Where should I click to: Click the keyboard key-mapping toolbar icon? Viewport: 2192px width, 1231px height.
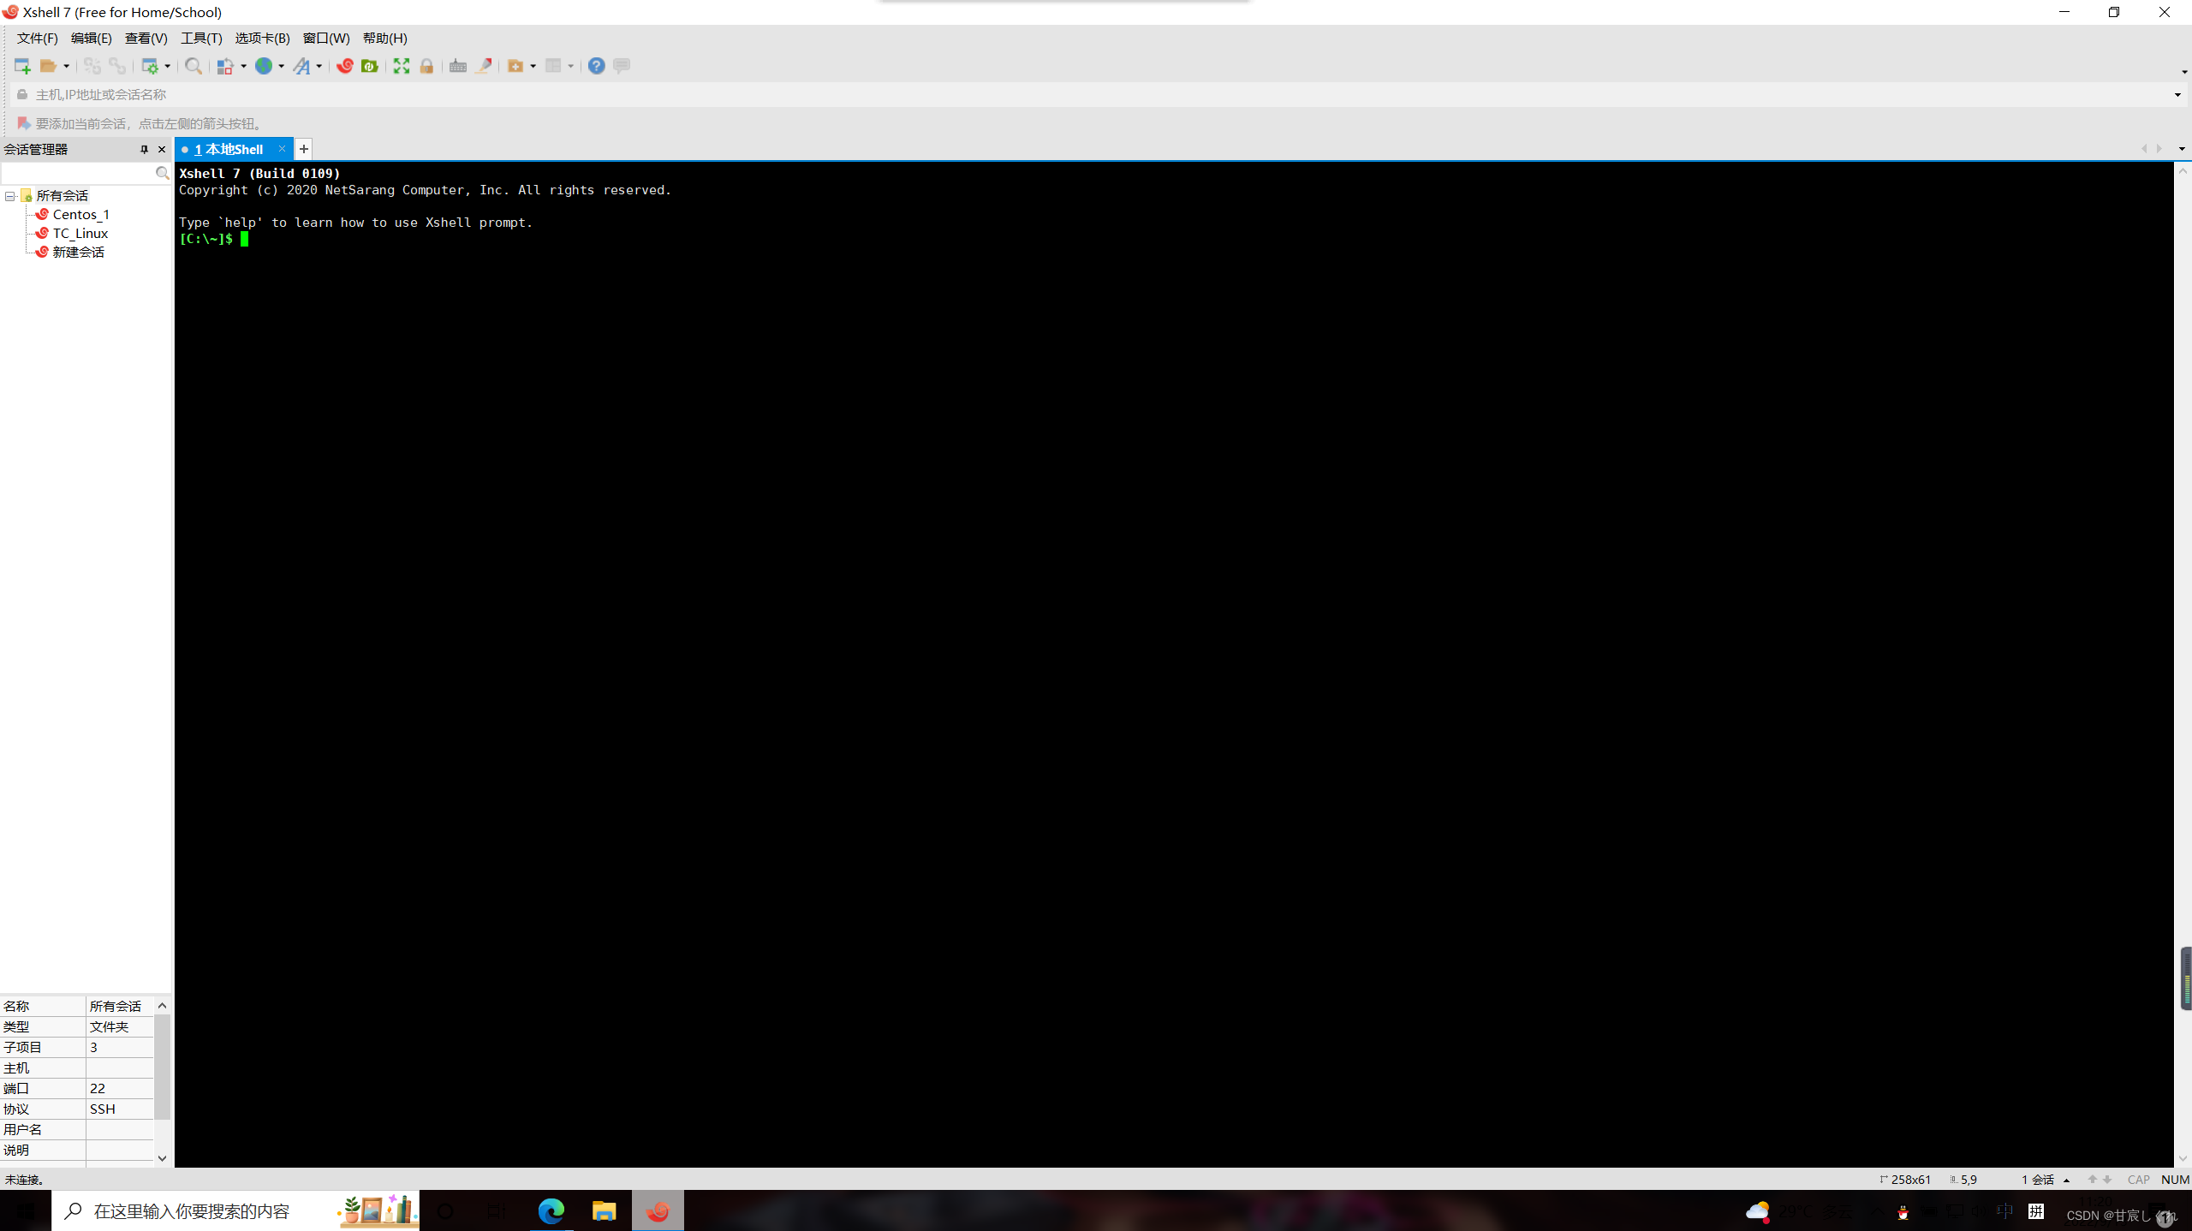click(458, 66)
